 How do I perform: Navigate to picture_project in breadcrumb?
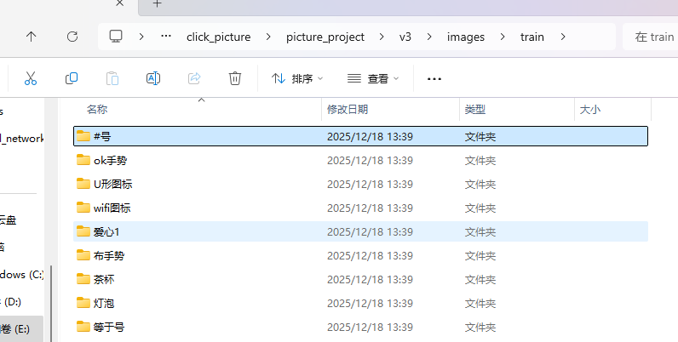pos(325,37)
